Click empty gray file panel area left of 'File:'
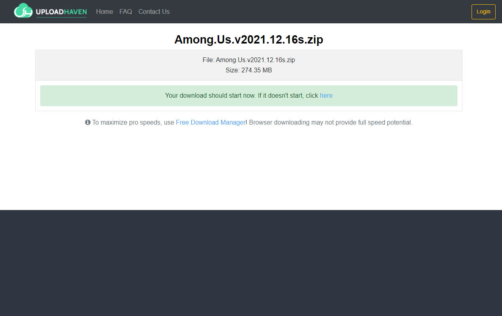Screen dimensions: 502x316 pos(119,65)
